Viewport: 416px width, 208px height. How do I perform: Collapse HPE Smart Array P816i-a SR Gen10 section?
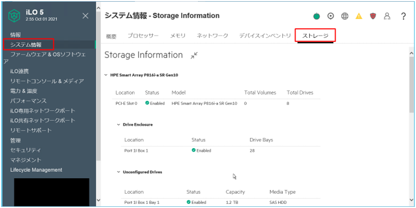(x=106, y=75)
